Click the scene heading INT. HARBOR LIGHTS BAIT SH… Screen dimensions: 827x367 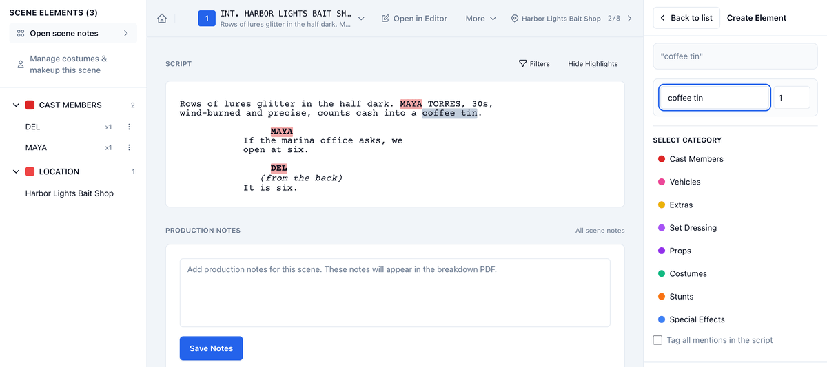pos(285,14)
